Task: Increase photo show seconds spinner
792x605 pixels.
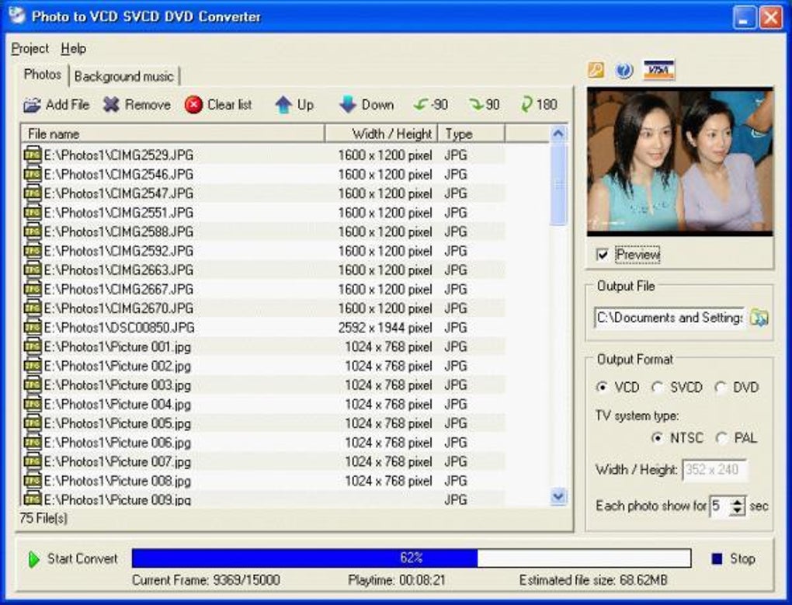Action: pyautogui.click(x=737, y=502)
